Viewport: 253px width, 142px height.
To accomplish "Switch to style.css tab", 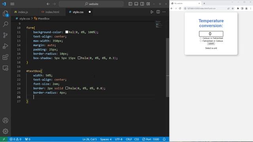I will [78, 12].
